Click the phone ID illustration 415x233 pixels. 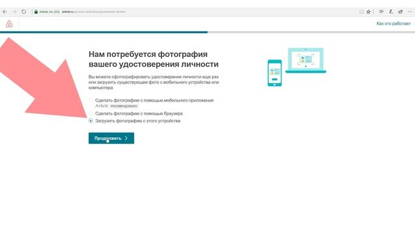click(x=274, y=73)
